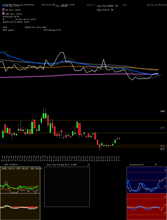Click the last candlestick on the price chart
167x220 pixels.
[x=120, y=138]
